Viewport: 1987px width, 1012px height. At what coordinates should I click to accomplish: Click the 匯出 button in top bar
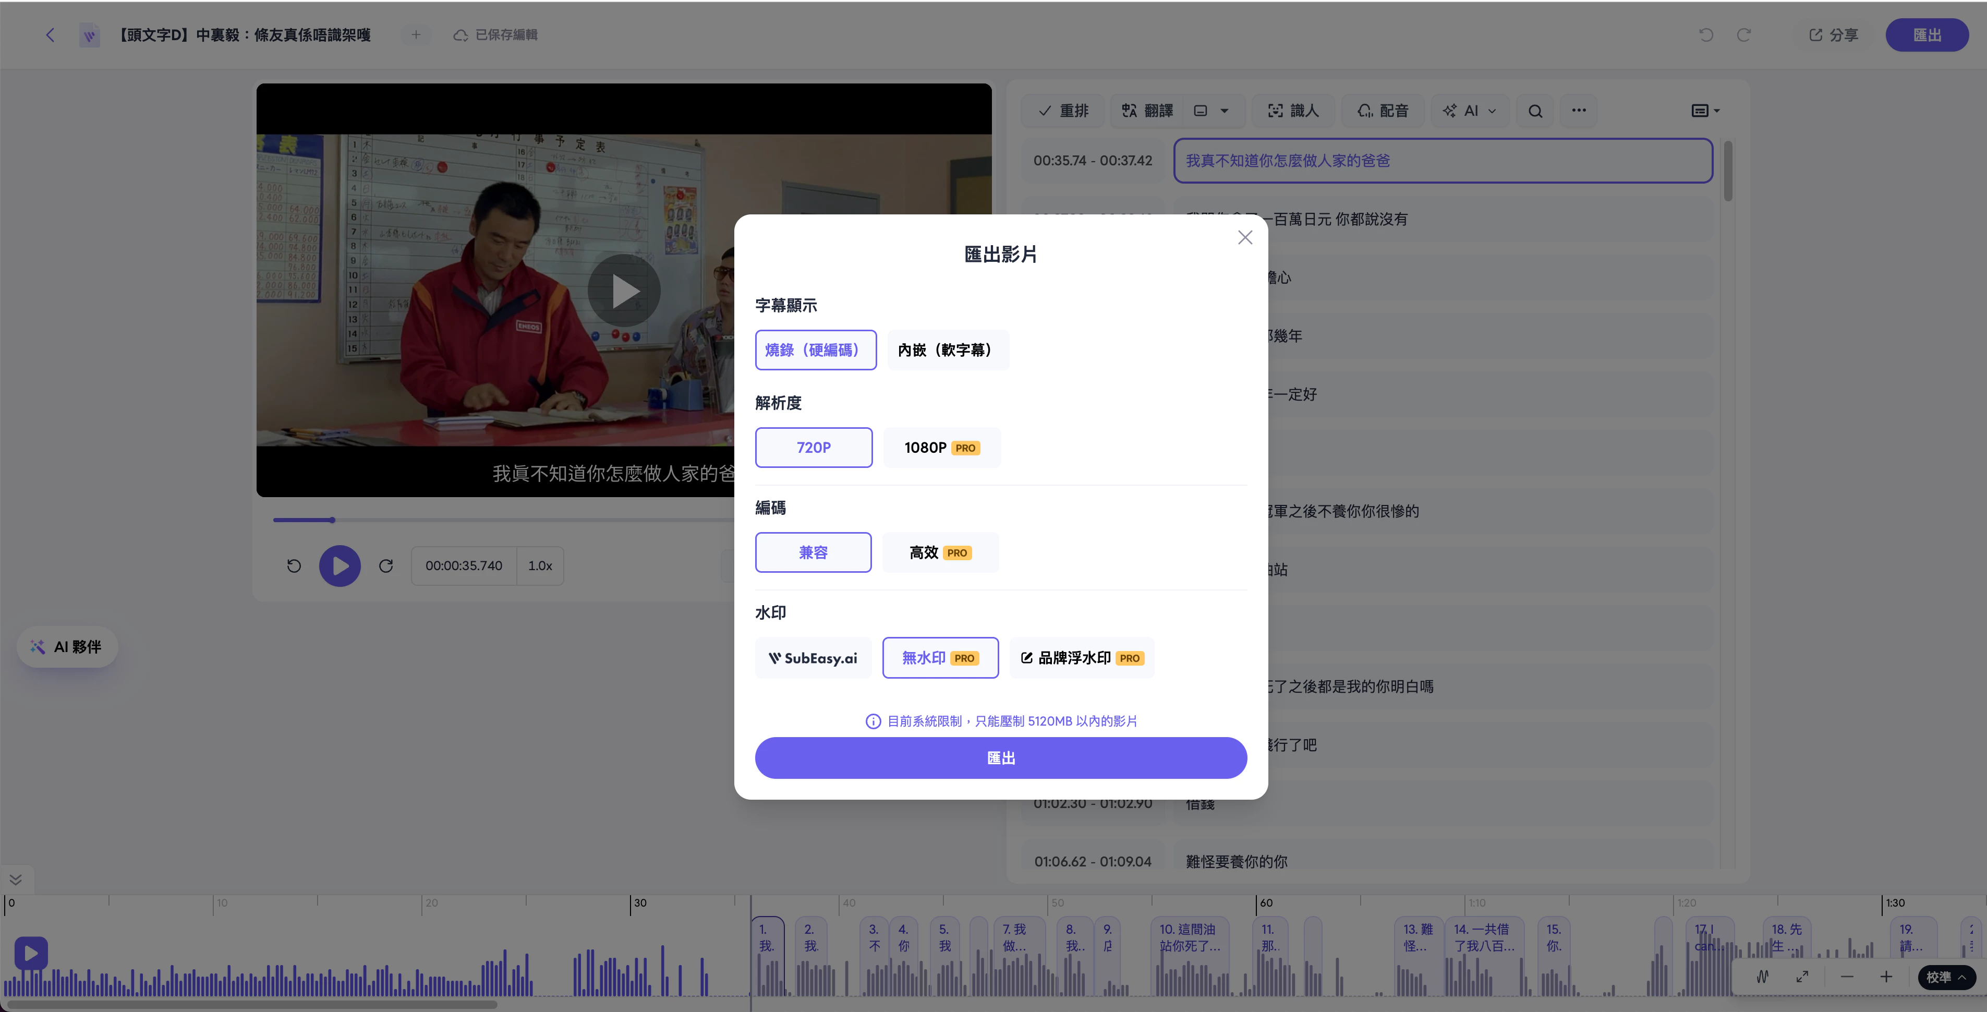(1926, 35)
